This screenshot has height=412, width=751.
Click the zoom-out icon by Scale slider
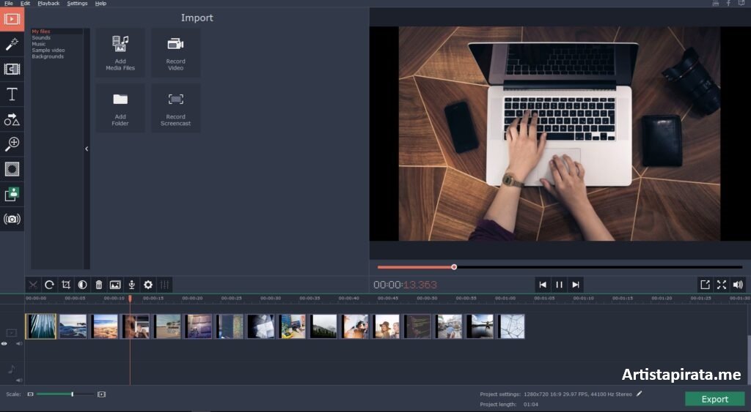coord(30,394)
